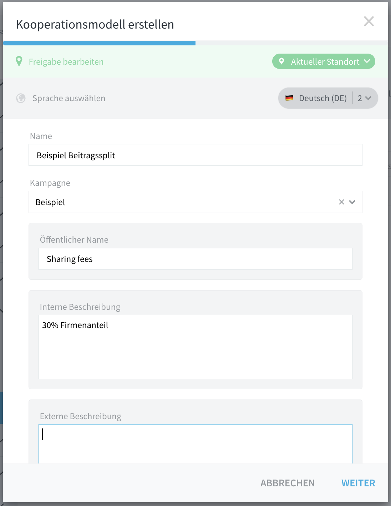Click the globe icon next to Sprache auswählen
The height and width of the screenshot is (506, 391).
click(x=21, y=98)
